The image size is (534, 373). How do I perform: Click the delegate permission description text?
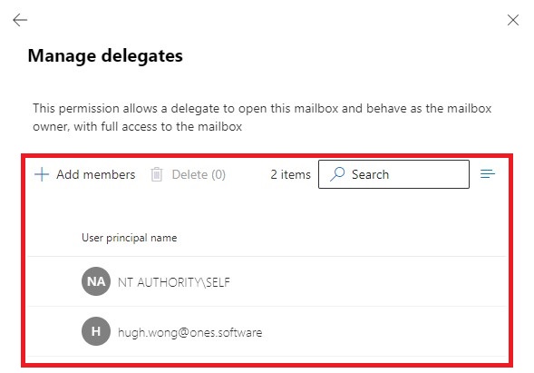pos(262,117)
